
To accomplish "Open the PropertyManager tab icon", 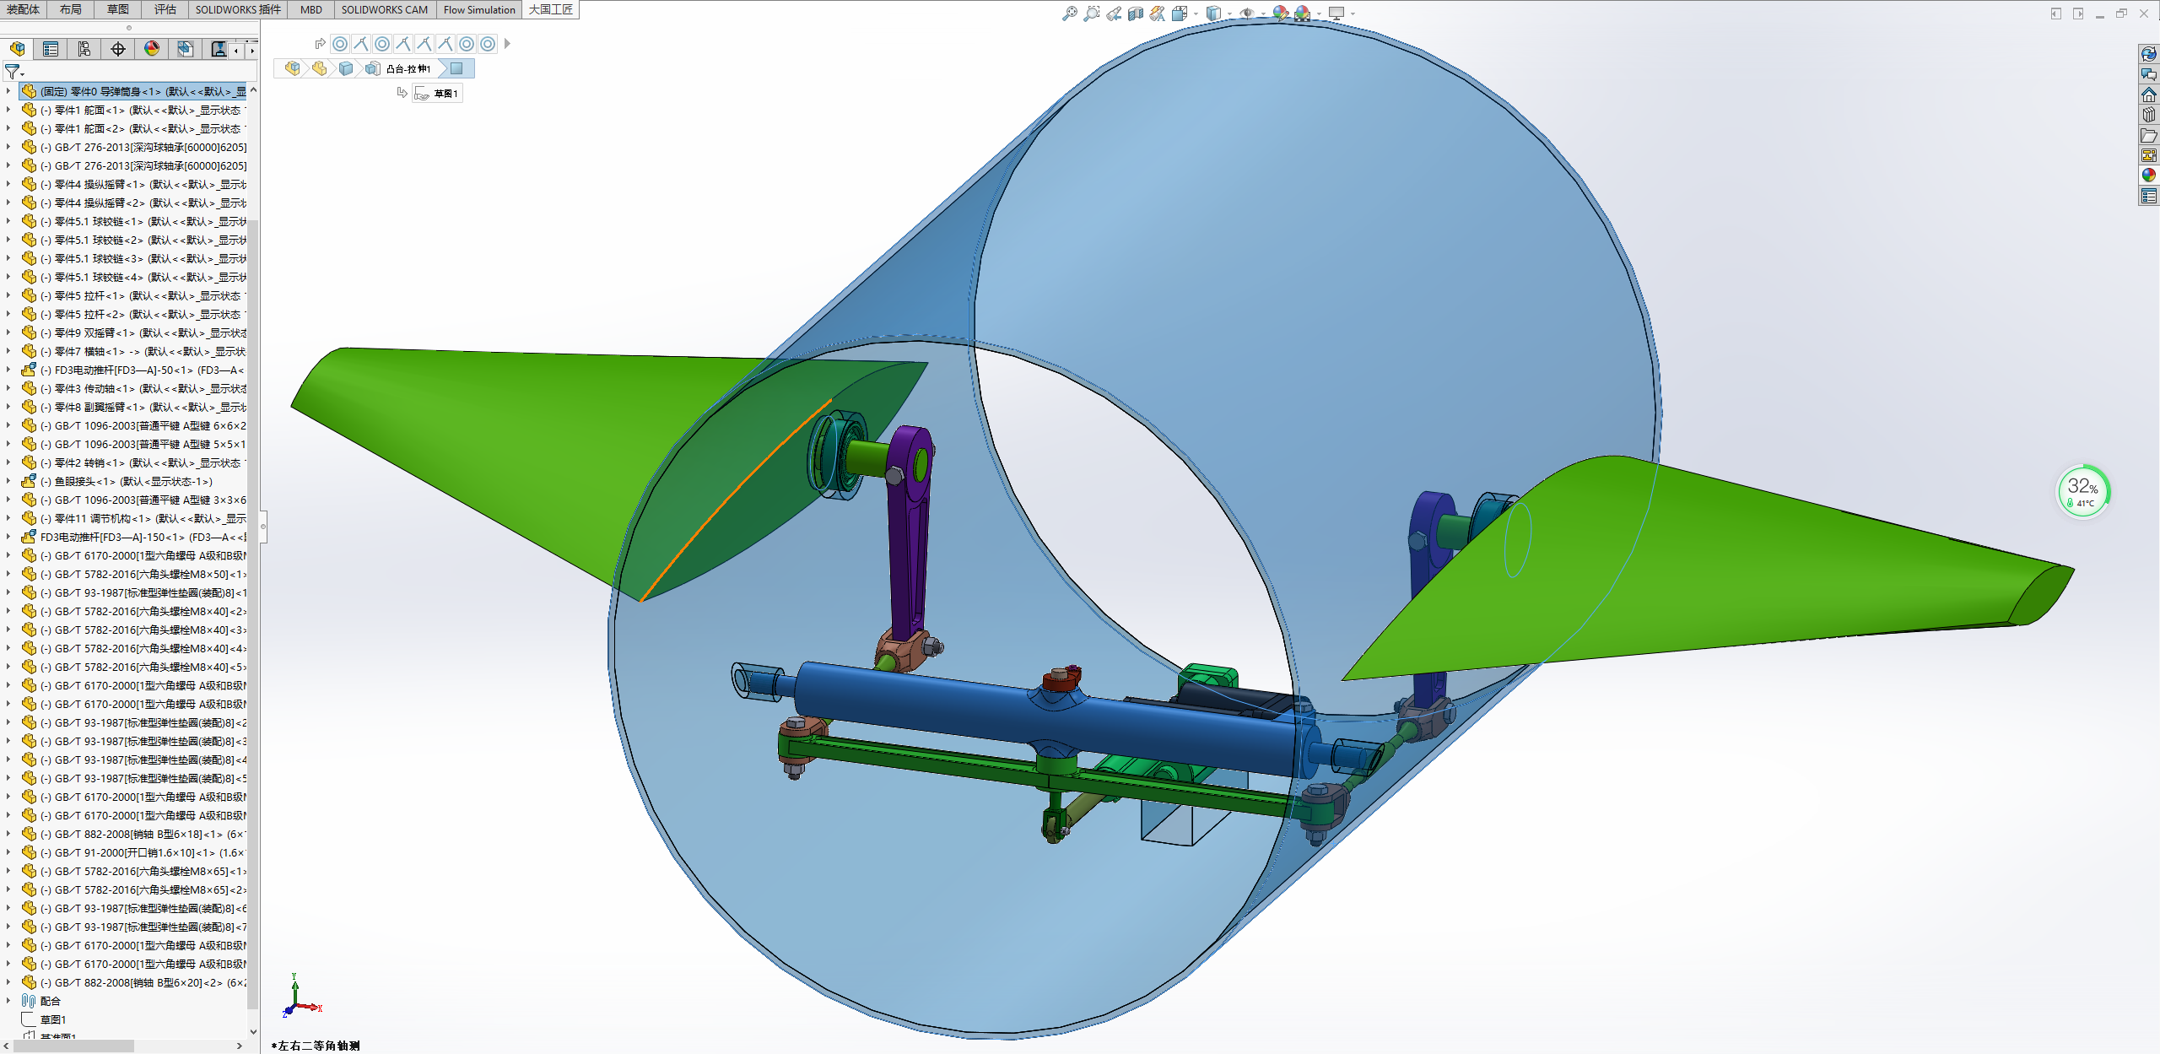I will point(51,49).
